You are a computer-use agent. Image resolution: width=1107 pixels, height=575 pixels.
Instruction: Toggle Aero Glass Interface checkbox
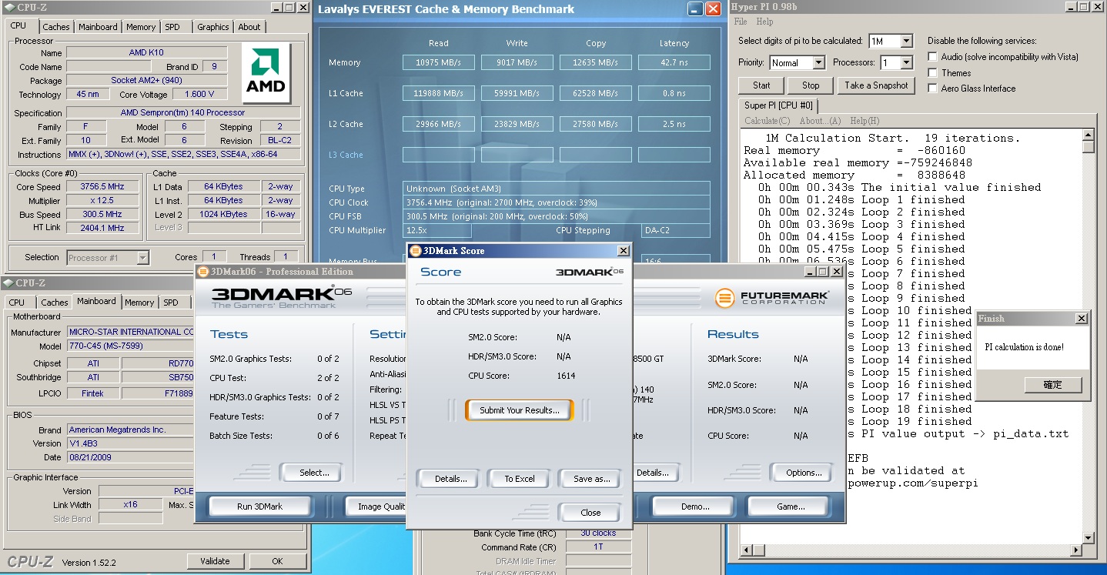(933, 89)
